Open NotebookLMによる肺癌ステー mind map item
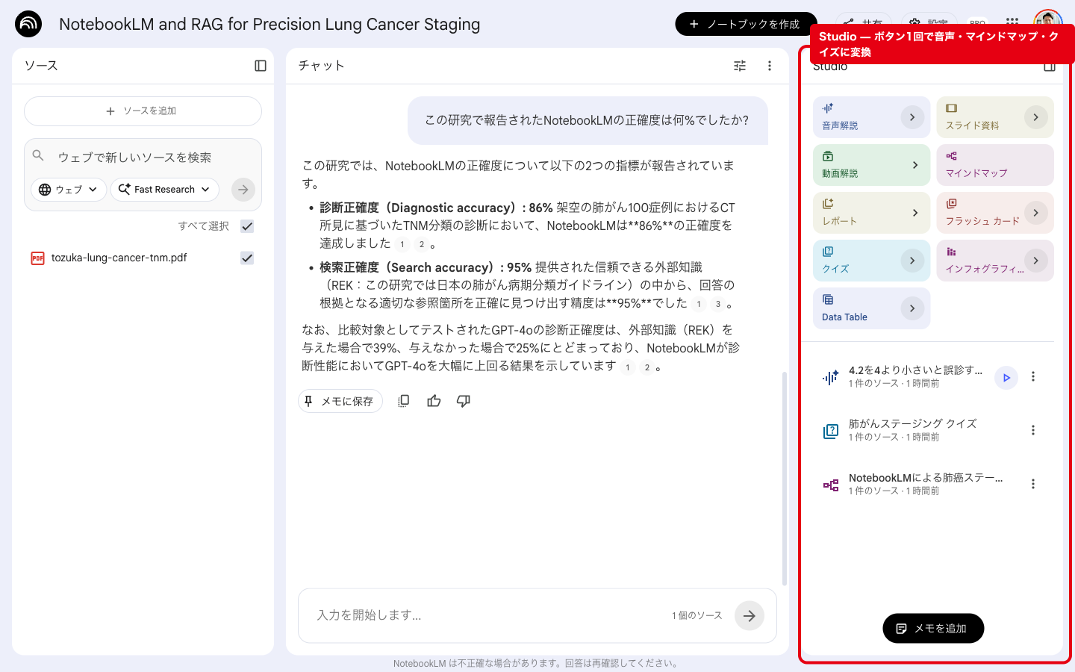The height and width of the screenshot is (672, 1075). pyautogui.click(x=925, y=485)
